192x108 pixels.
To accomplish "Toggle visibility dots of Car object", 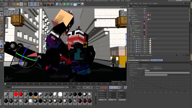I will point(145,9).
